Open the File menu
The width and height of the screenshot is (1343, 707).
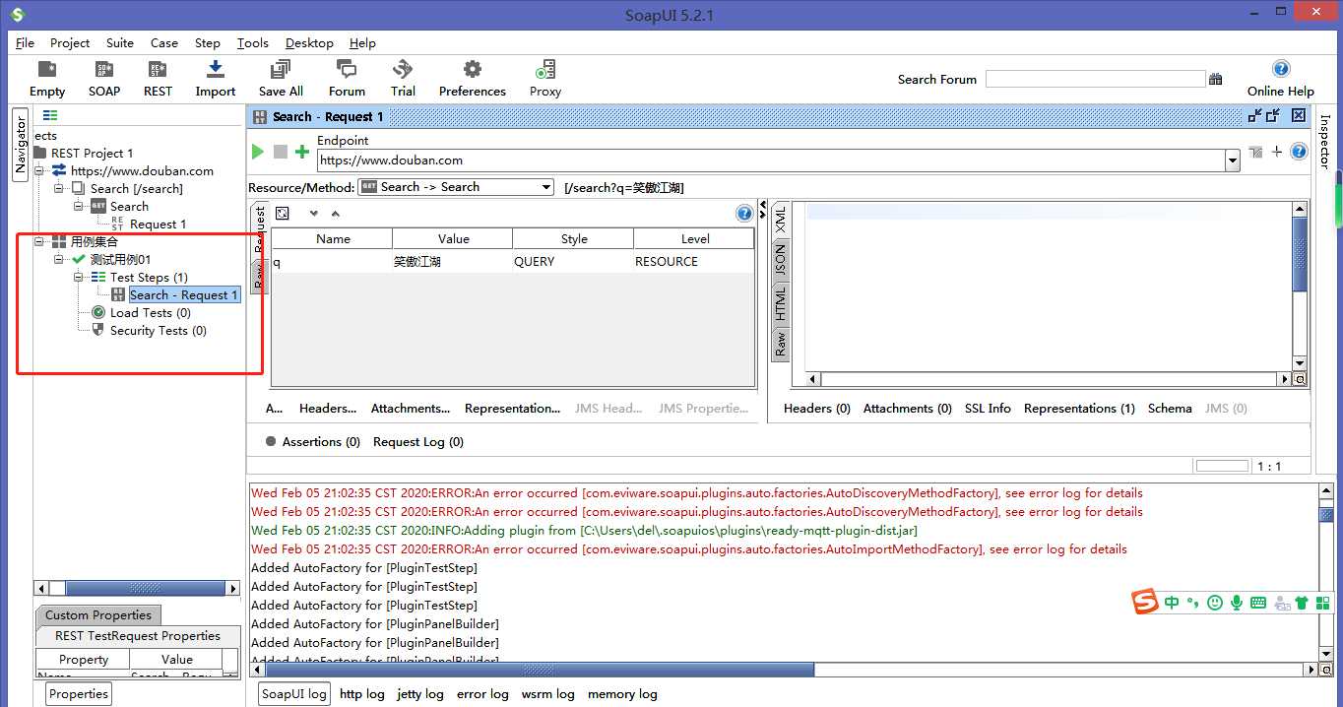(x=25, y=42)
